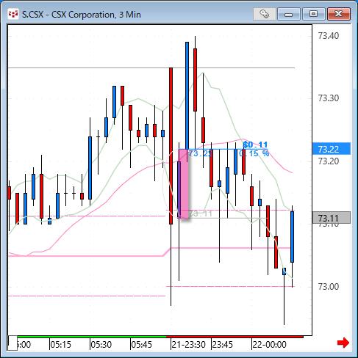Click the pink shaded measurement rectangle
358x358 pixels.
pos(184,184)
